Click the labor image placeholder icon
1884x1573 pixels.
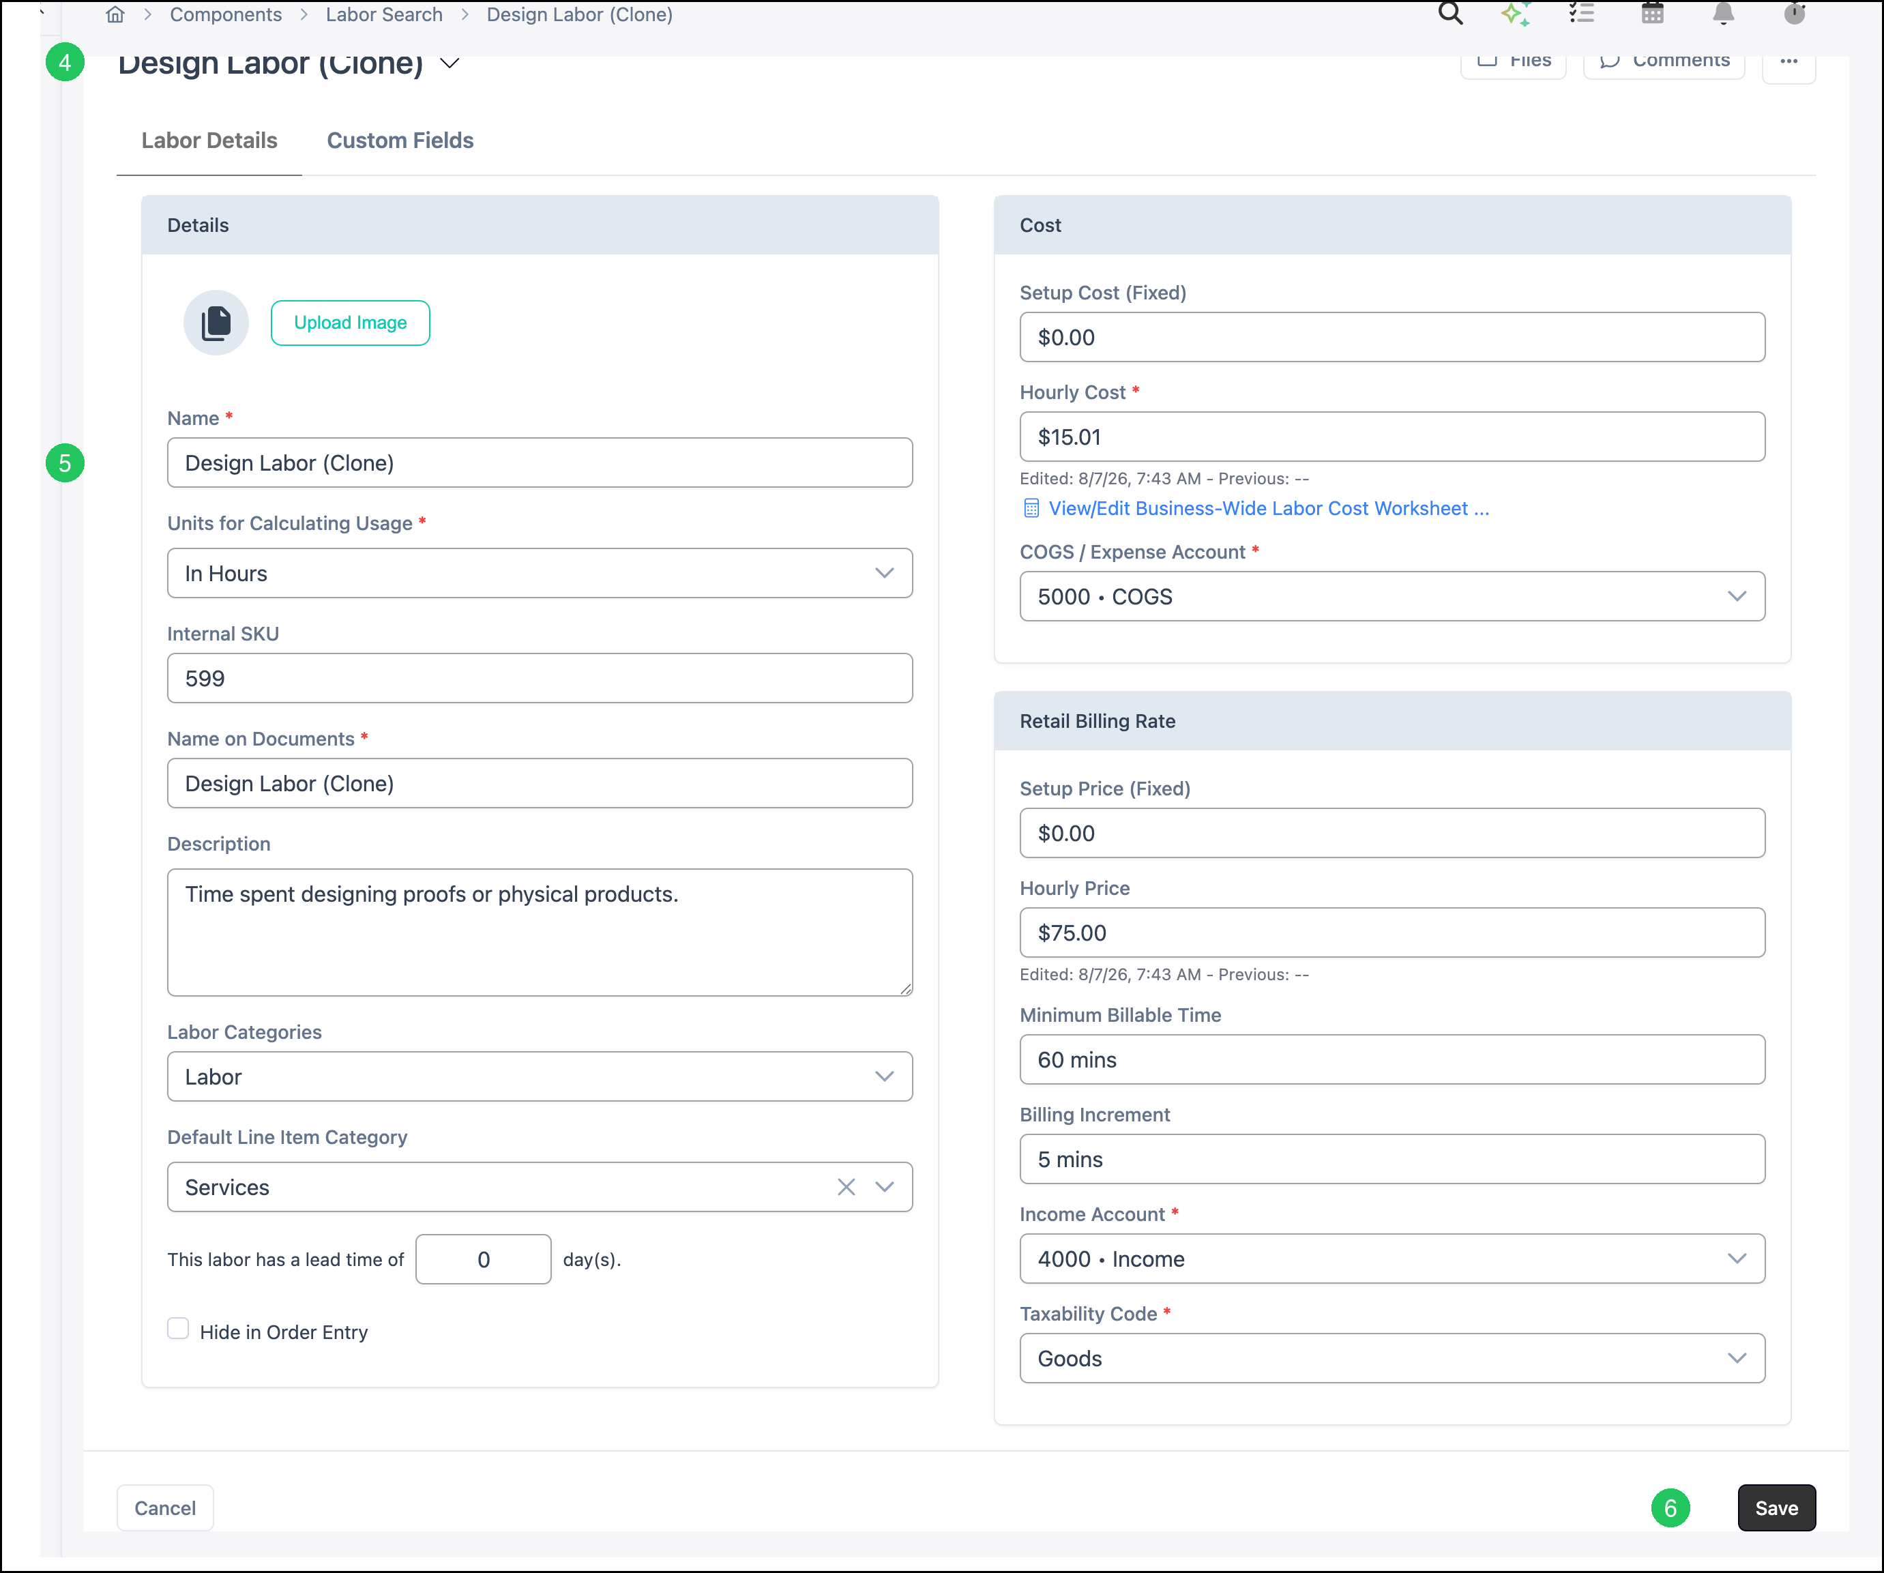[216, 323]
